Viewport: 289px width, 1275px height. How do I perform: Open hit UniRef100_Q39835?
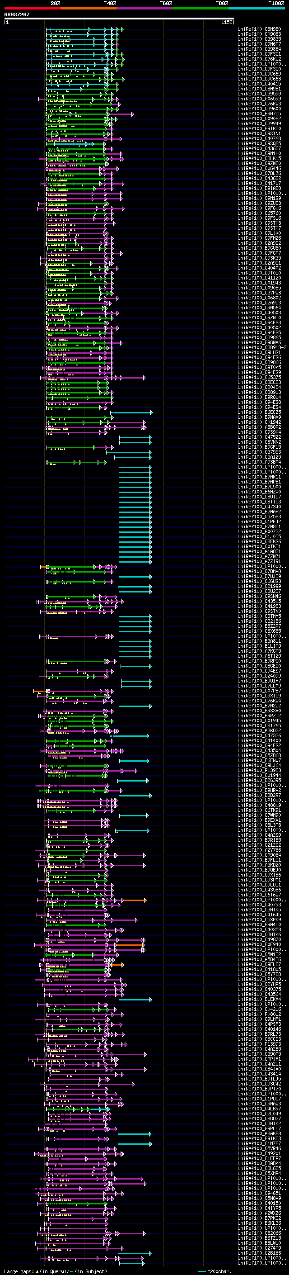(x=259, y=39)
